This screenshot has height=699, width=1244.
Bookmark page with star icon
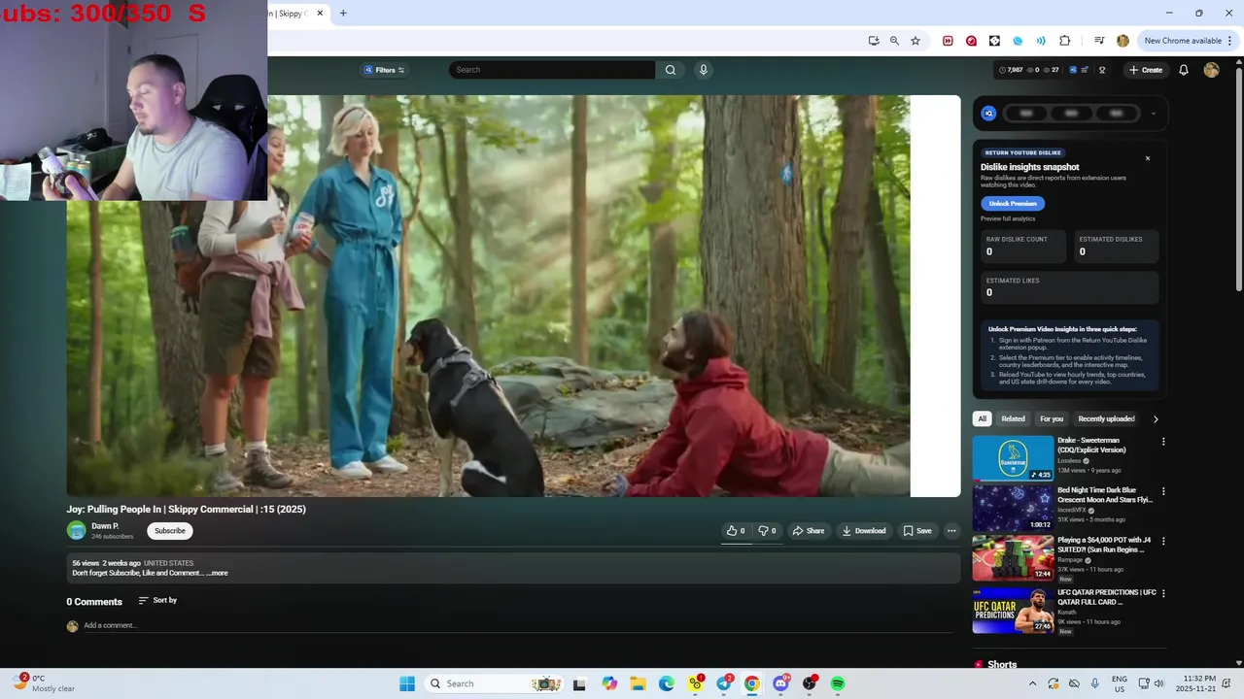(916, 41)
